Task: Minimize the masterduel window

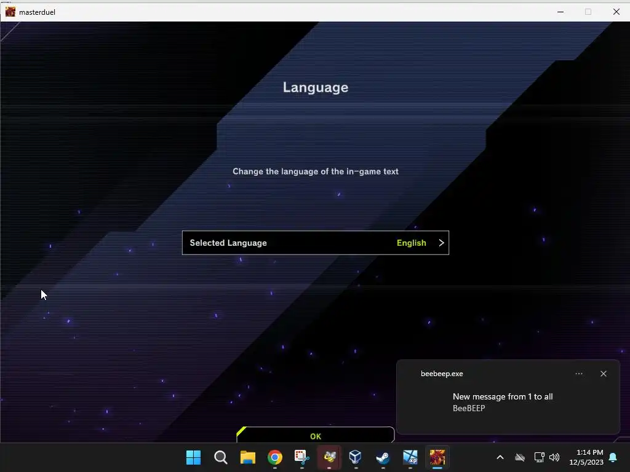Action: (x=560, y=12)
